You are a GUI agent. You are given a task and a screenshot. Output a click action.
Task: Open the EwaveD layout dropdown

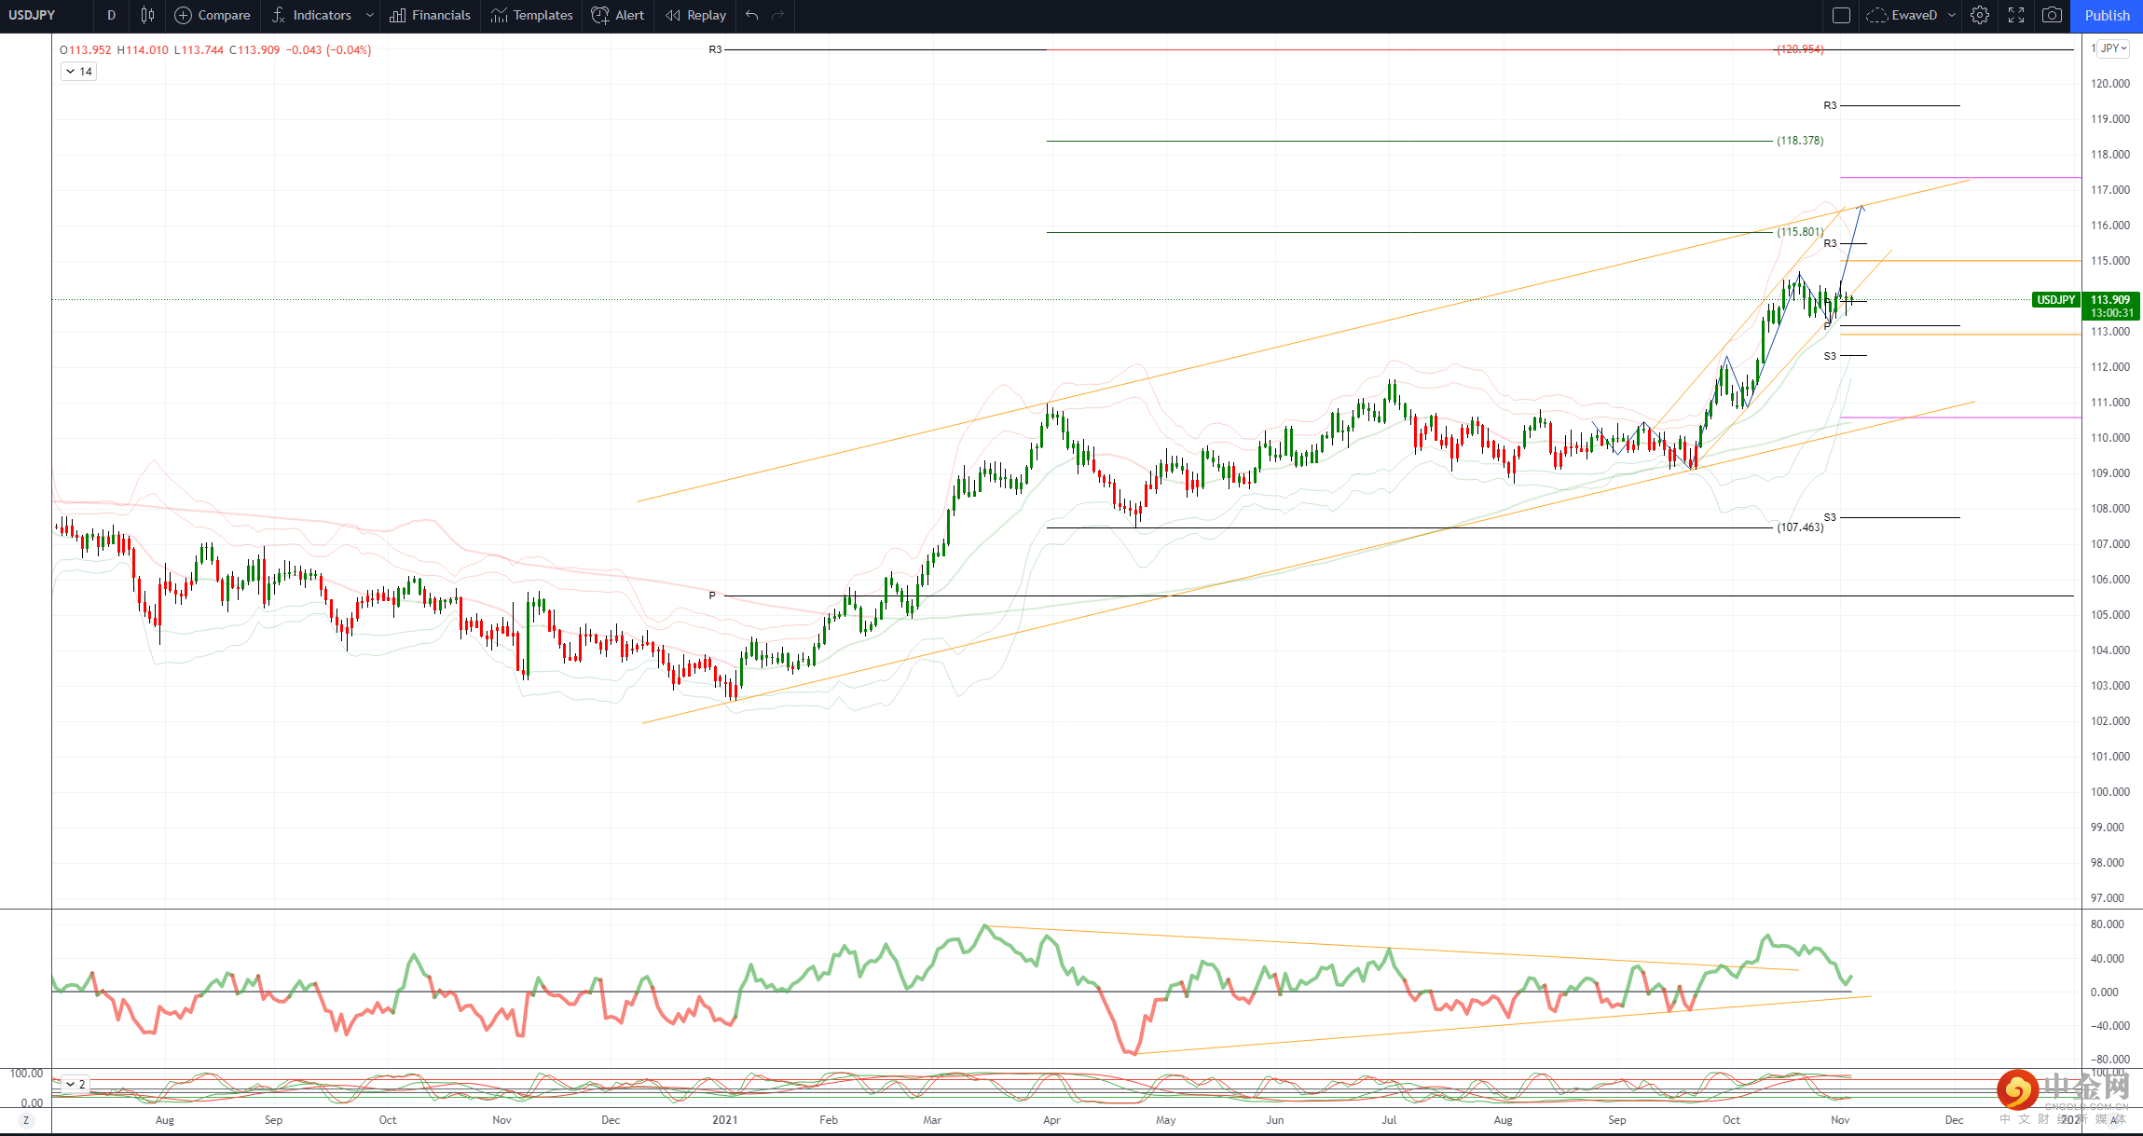(1951, 15)
